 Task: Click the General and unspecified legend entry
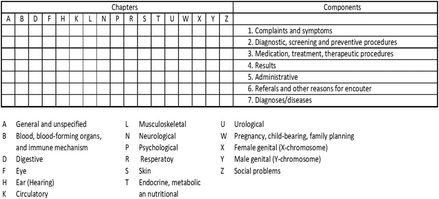pyautogui.click(x=51, y=124)
